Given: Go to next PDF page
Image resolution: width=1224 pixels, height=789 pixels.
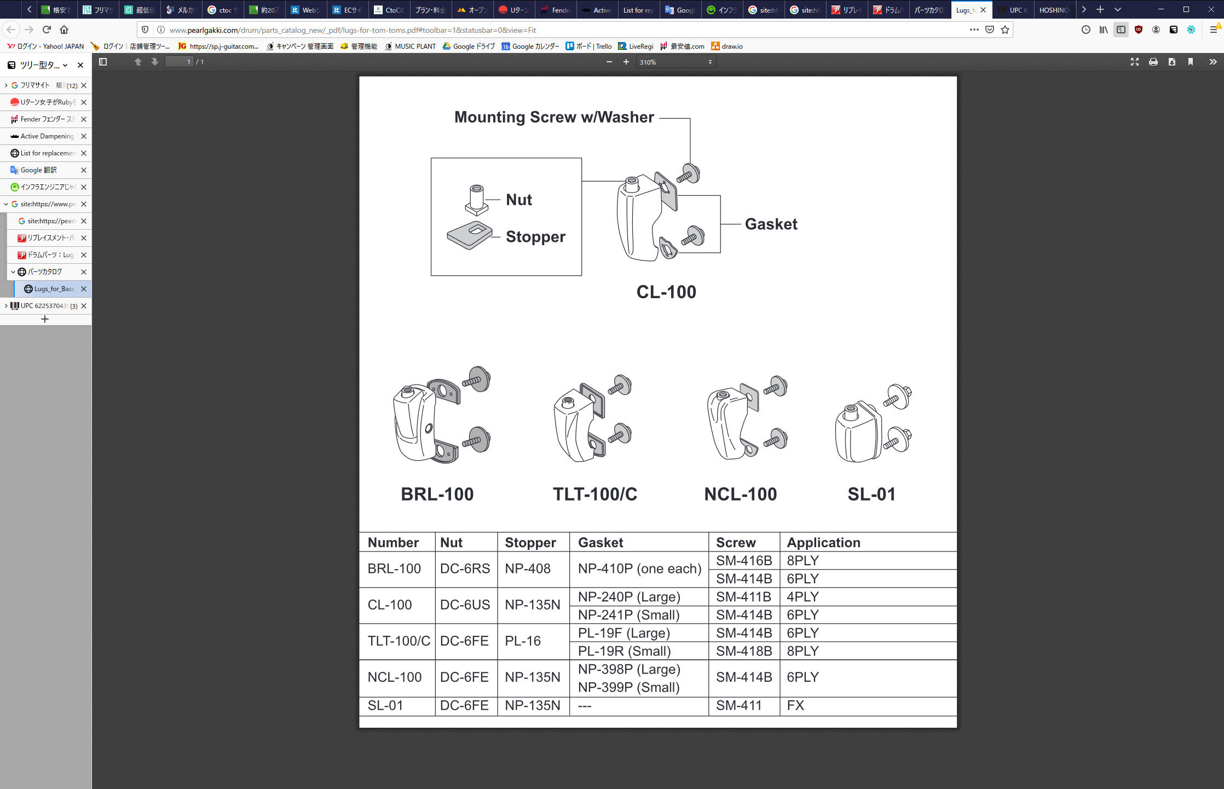Looking at the screenshot, I should pyautogui.click(x=155, y=62).
